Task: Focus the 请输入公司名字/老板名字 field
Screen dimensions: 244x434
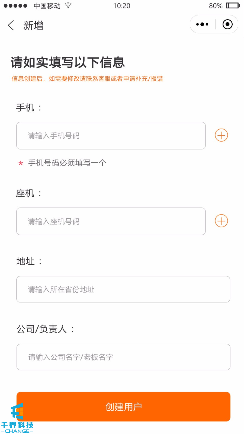Action: click(x=123, y=357)
